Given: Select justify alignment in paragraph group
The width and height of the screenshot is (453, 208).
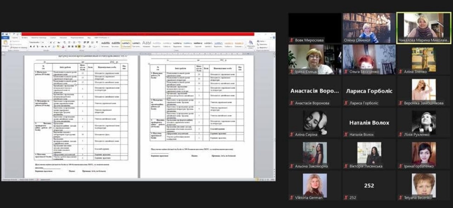Looking at the screenshot, I should [79, 46].
